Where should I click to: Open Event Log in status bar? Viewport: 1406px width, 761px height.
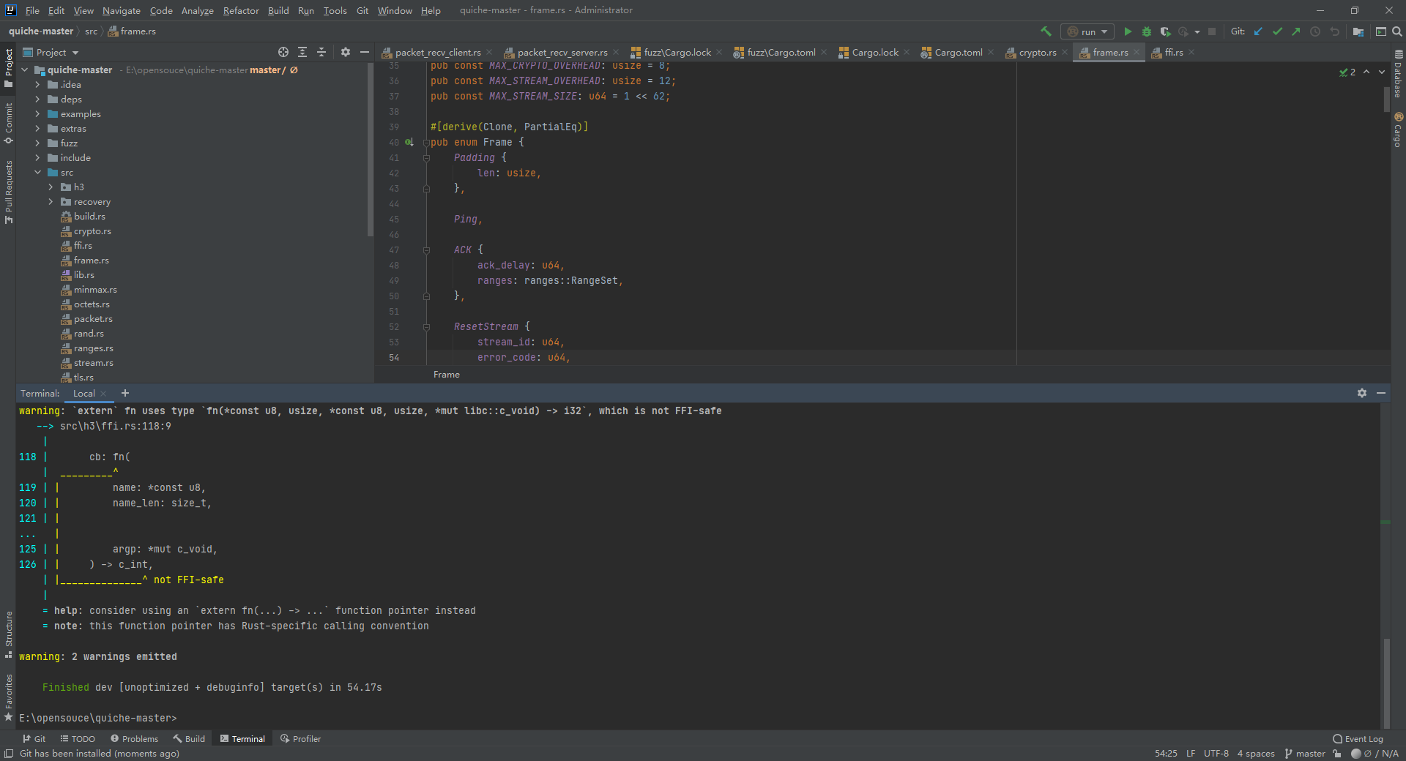coord(1358,739)
